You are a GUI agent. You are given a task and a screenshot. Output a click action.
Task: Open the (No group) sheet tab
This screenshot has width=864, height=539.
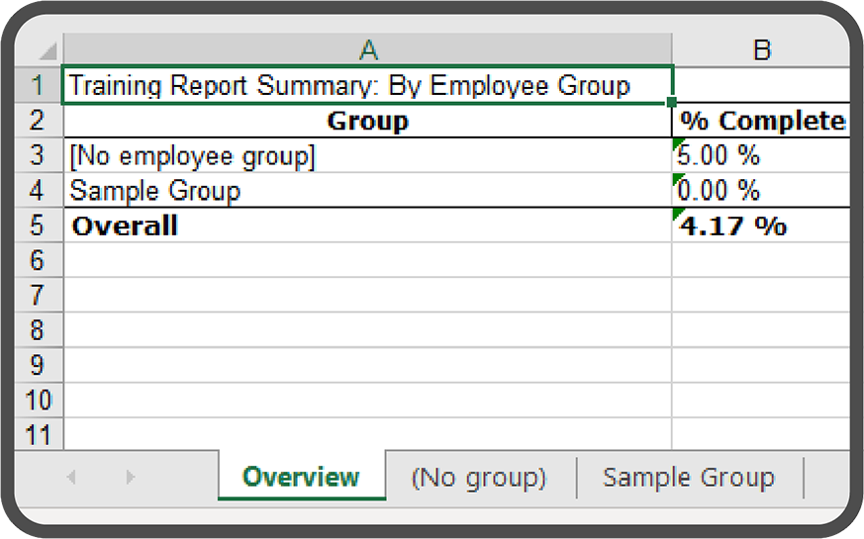click(479, 478)
